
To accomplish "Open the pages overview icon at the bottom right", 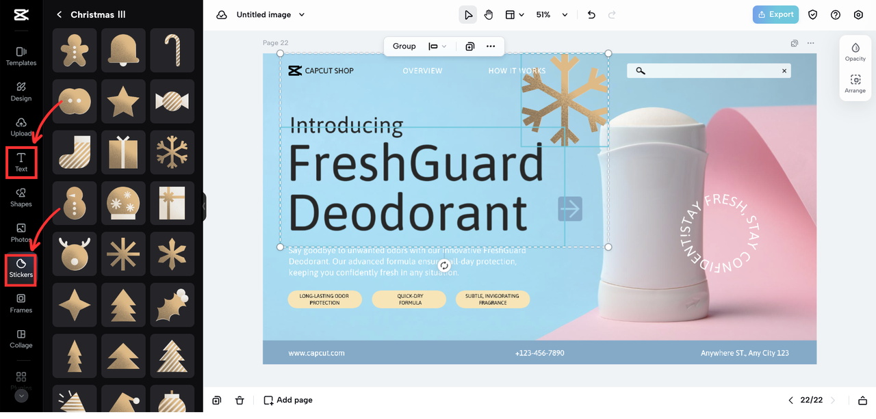I will (862, 400).
